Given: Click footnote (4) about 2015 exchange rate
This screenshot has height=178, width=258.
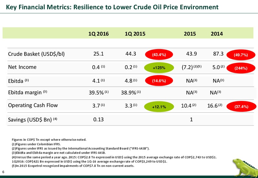Looking at the screenshot, I should pyautogui.click(x=114, y=157).
